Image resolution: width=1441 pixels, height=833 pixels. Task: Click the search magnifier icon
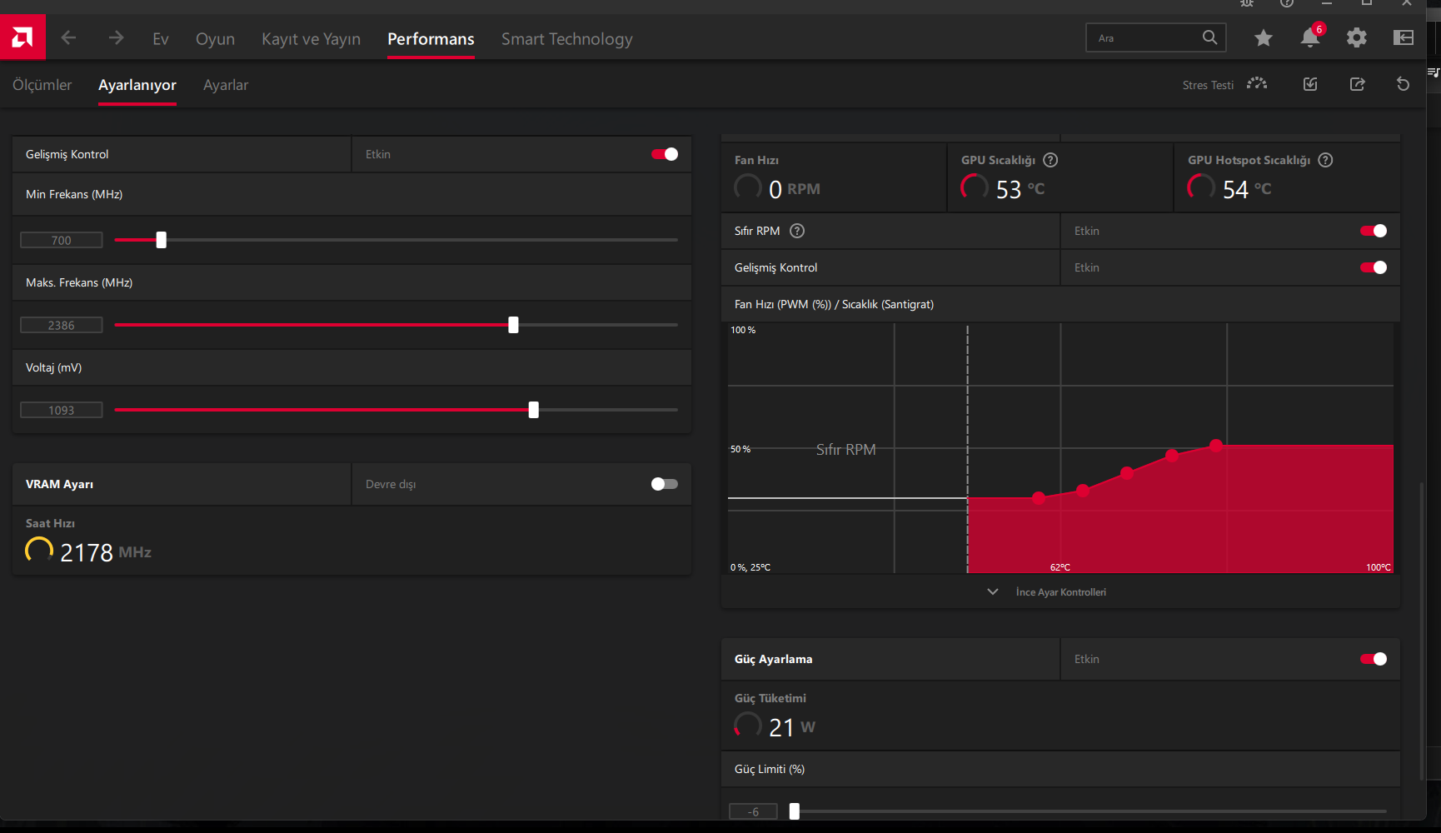point(1209,37)
